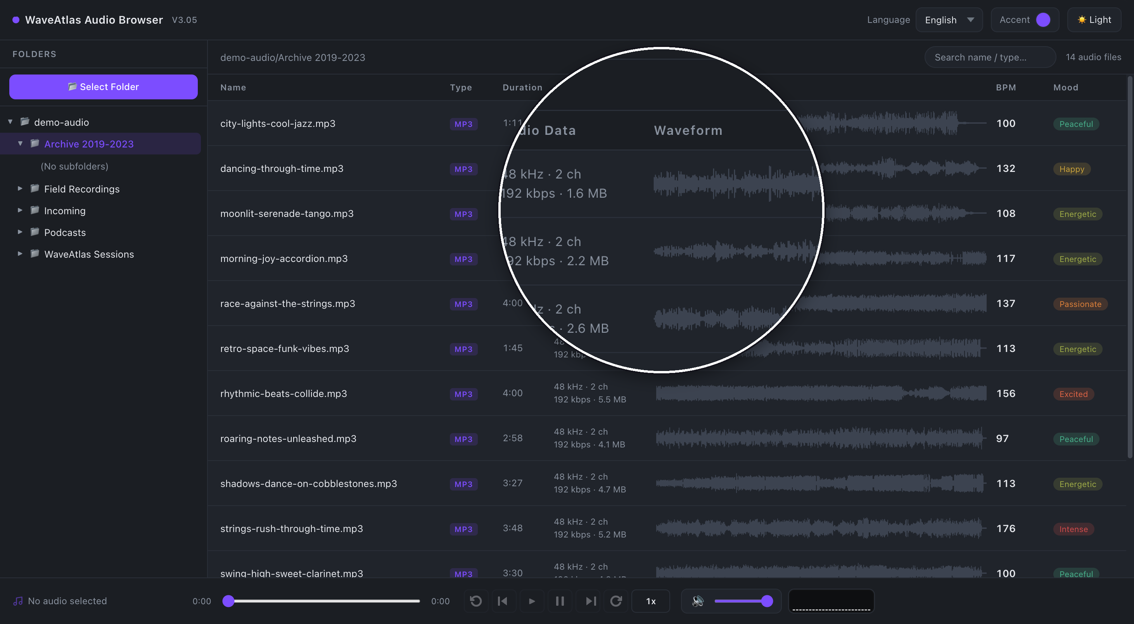Click the purple WaveAtlas logo dot
Image resolution: width=1134 pixels, height=624 pixels.
16,20
